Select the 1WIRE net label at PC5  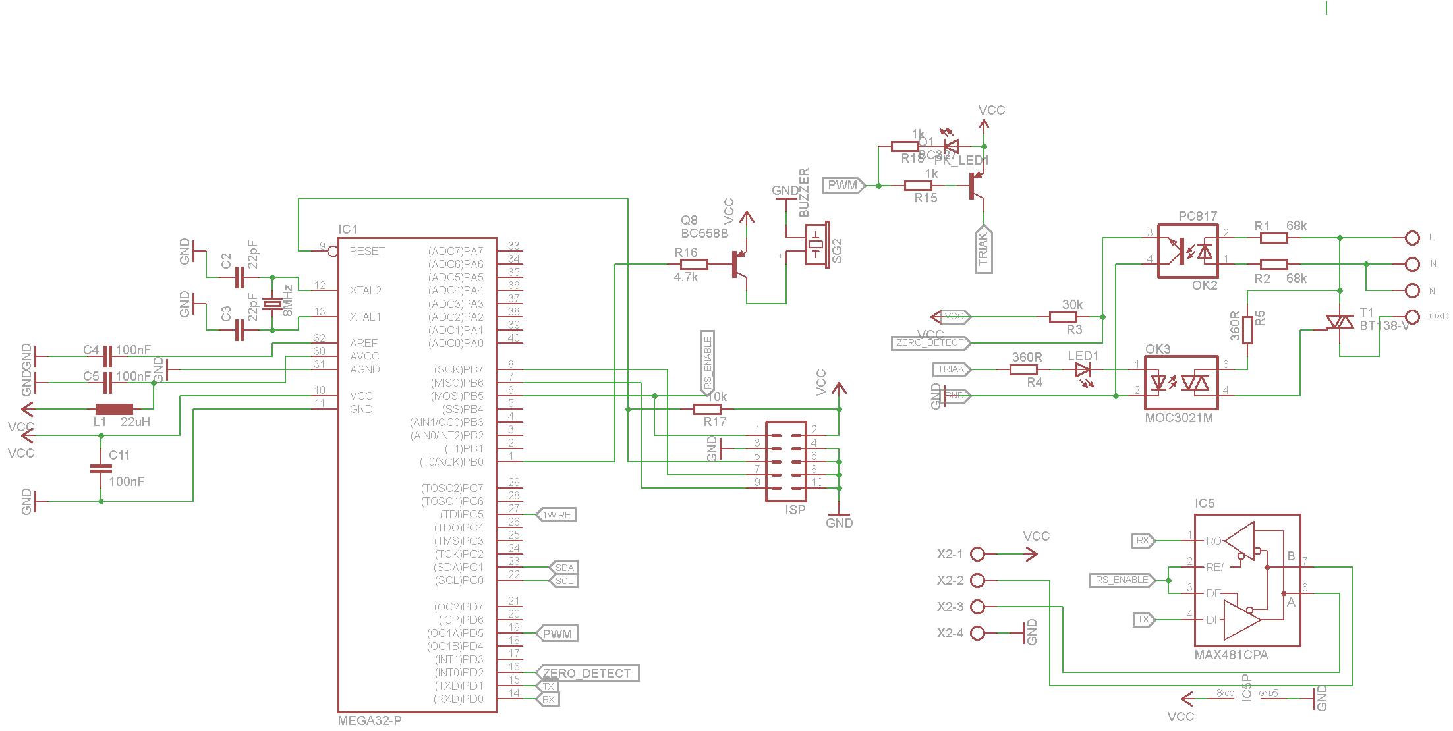pyautogui.click(x=557, y=515)
